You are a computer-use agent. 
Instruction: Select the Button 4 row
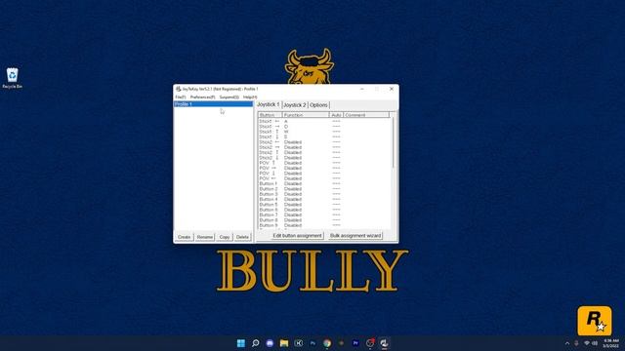click(x=324, y=199)
